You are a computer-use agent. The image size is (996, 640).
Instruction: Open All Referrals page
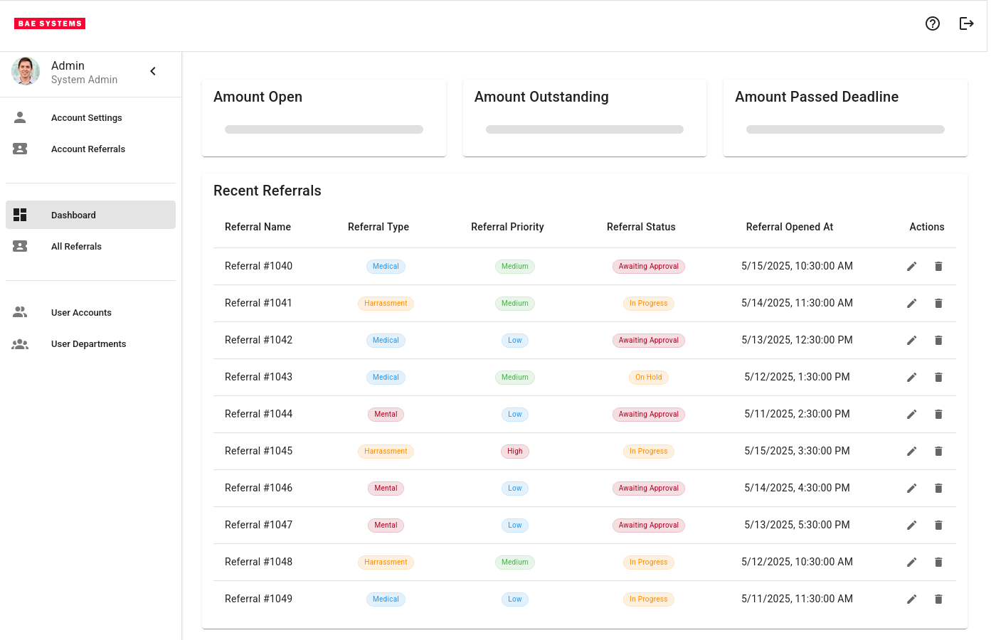tap(91, 246)
